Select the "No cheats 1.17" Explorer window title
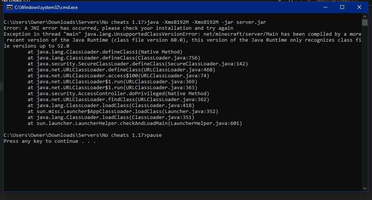Image resolution: width=372 pixels, height=200 pixels. coord(12,1)
